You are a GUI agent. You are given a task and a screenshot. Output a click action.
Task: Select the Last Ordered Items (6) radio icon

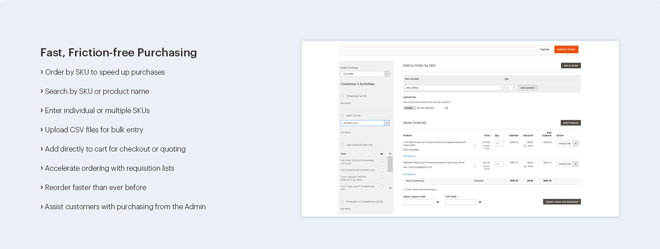pos(343,145)
